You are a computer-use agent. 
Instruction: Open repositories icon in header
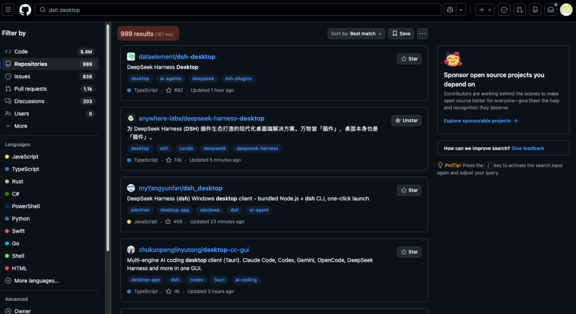coord(535,10)
